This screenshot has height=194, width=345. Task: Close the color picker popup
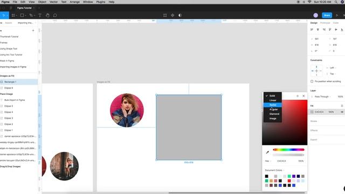coord(303,96)
